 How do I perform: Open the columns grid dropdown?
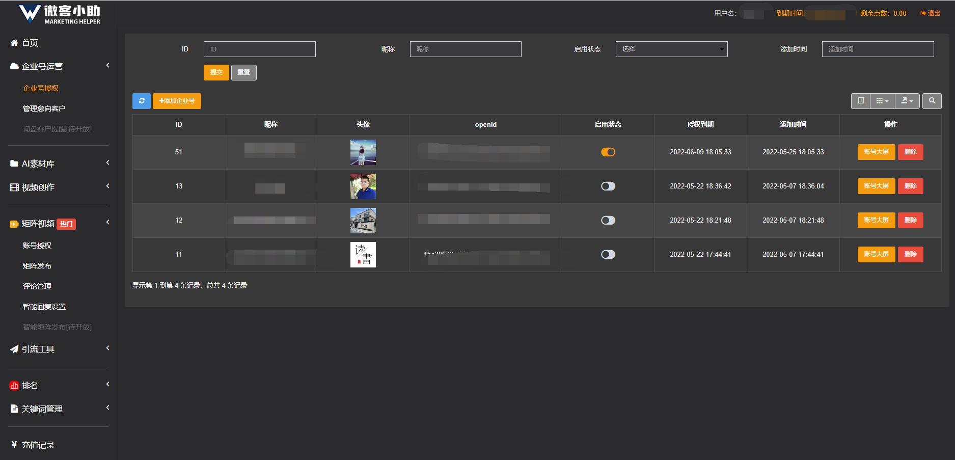point(883,101)
